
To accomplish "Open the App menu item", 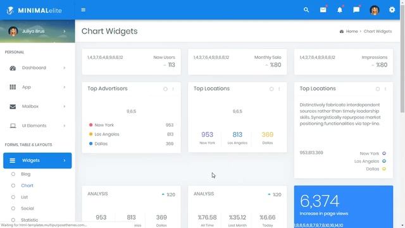I will pos(37,87).
